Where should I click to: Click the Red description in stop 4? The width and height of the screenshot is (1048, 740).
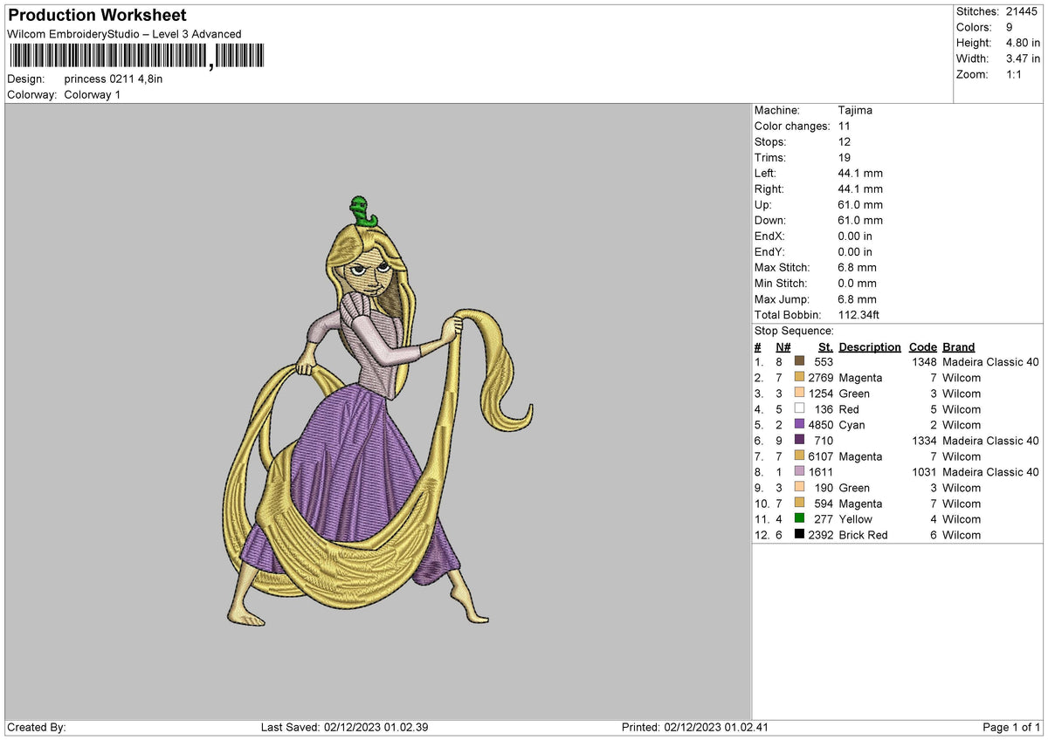click(849, 408)
